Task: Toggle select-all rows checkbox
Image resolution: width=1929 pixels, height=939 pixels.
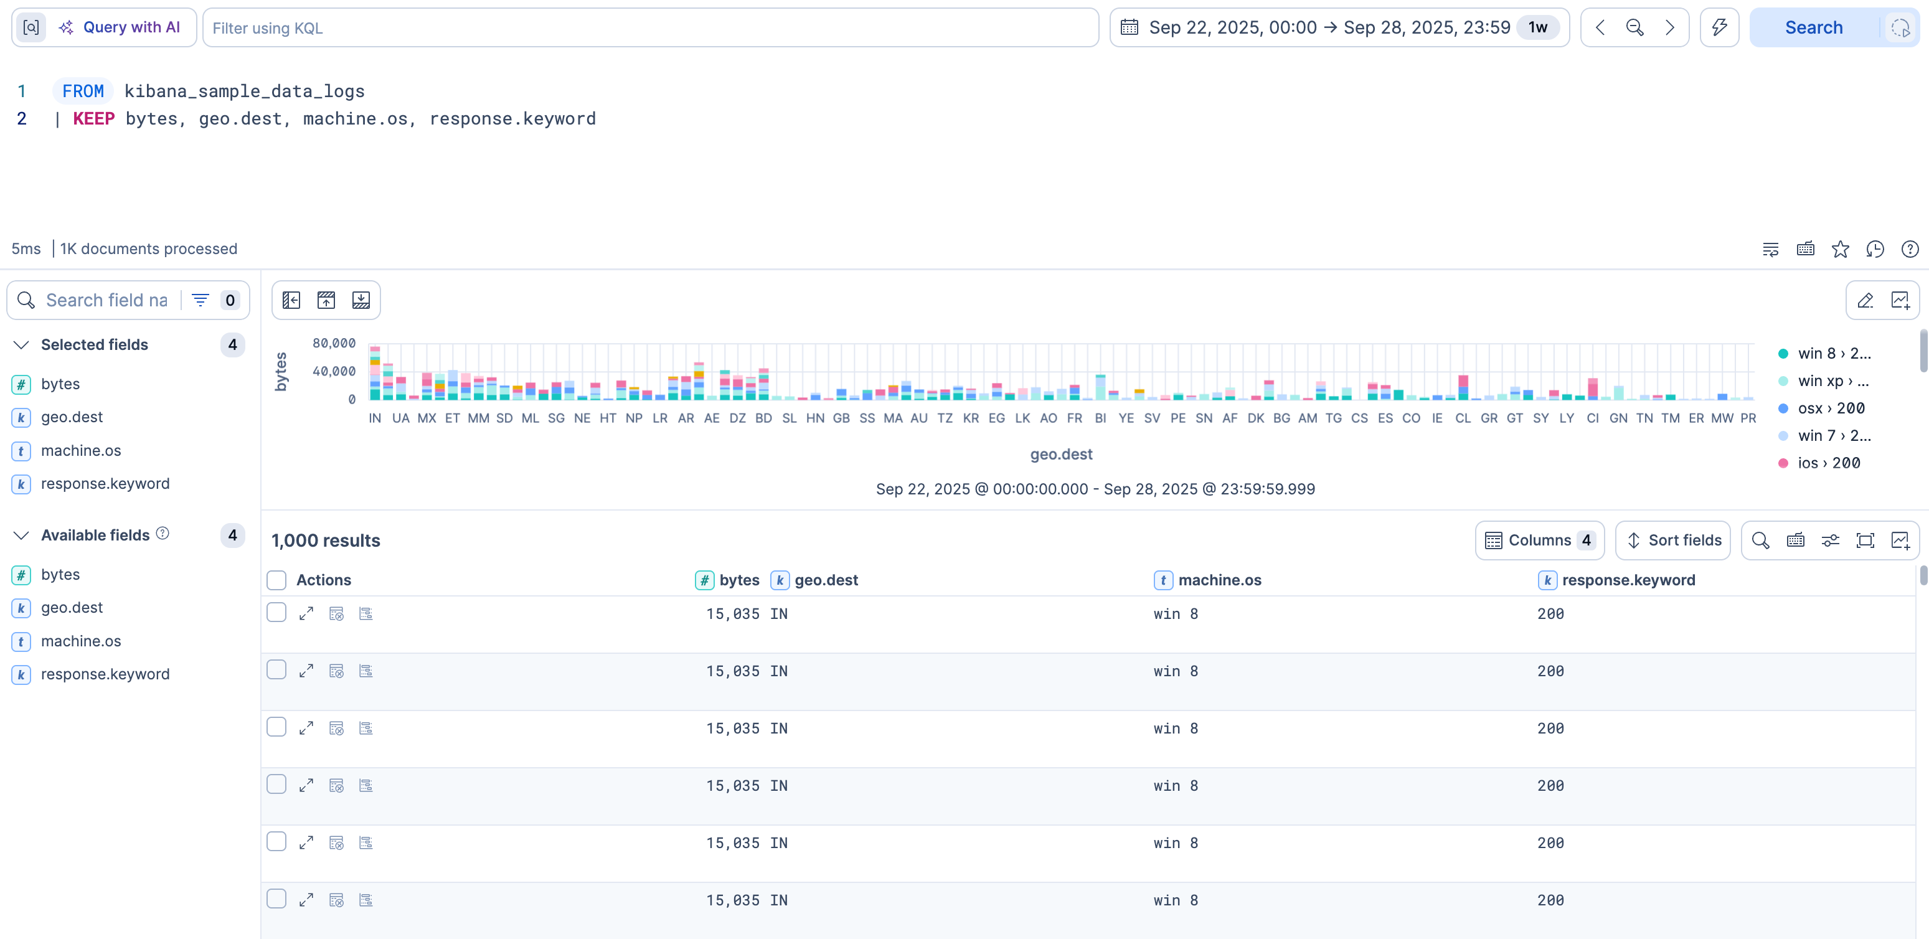Action: tap(276, 580)
